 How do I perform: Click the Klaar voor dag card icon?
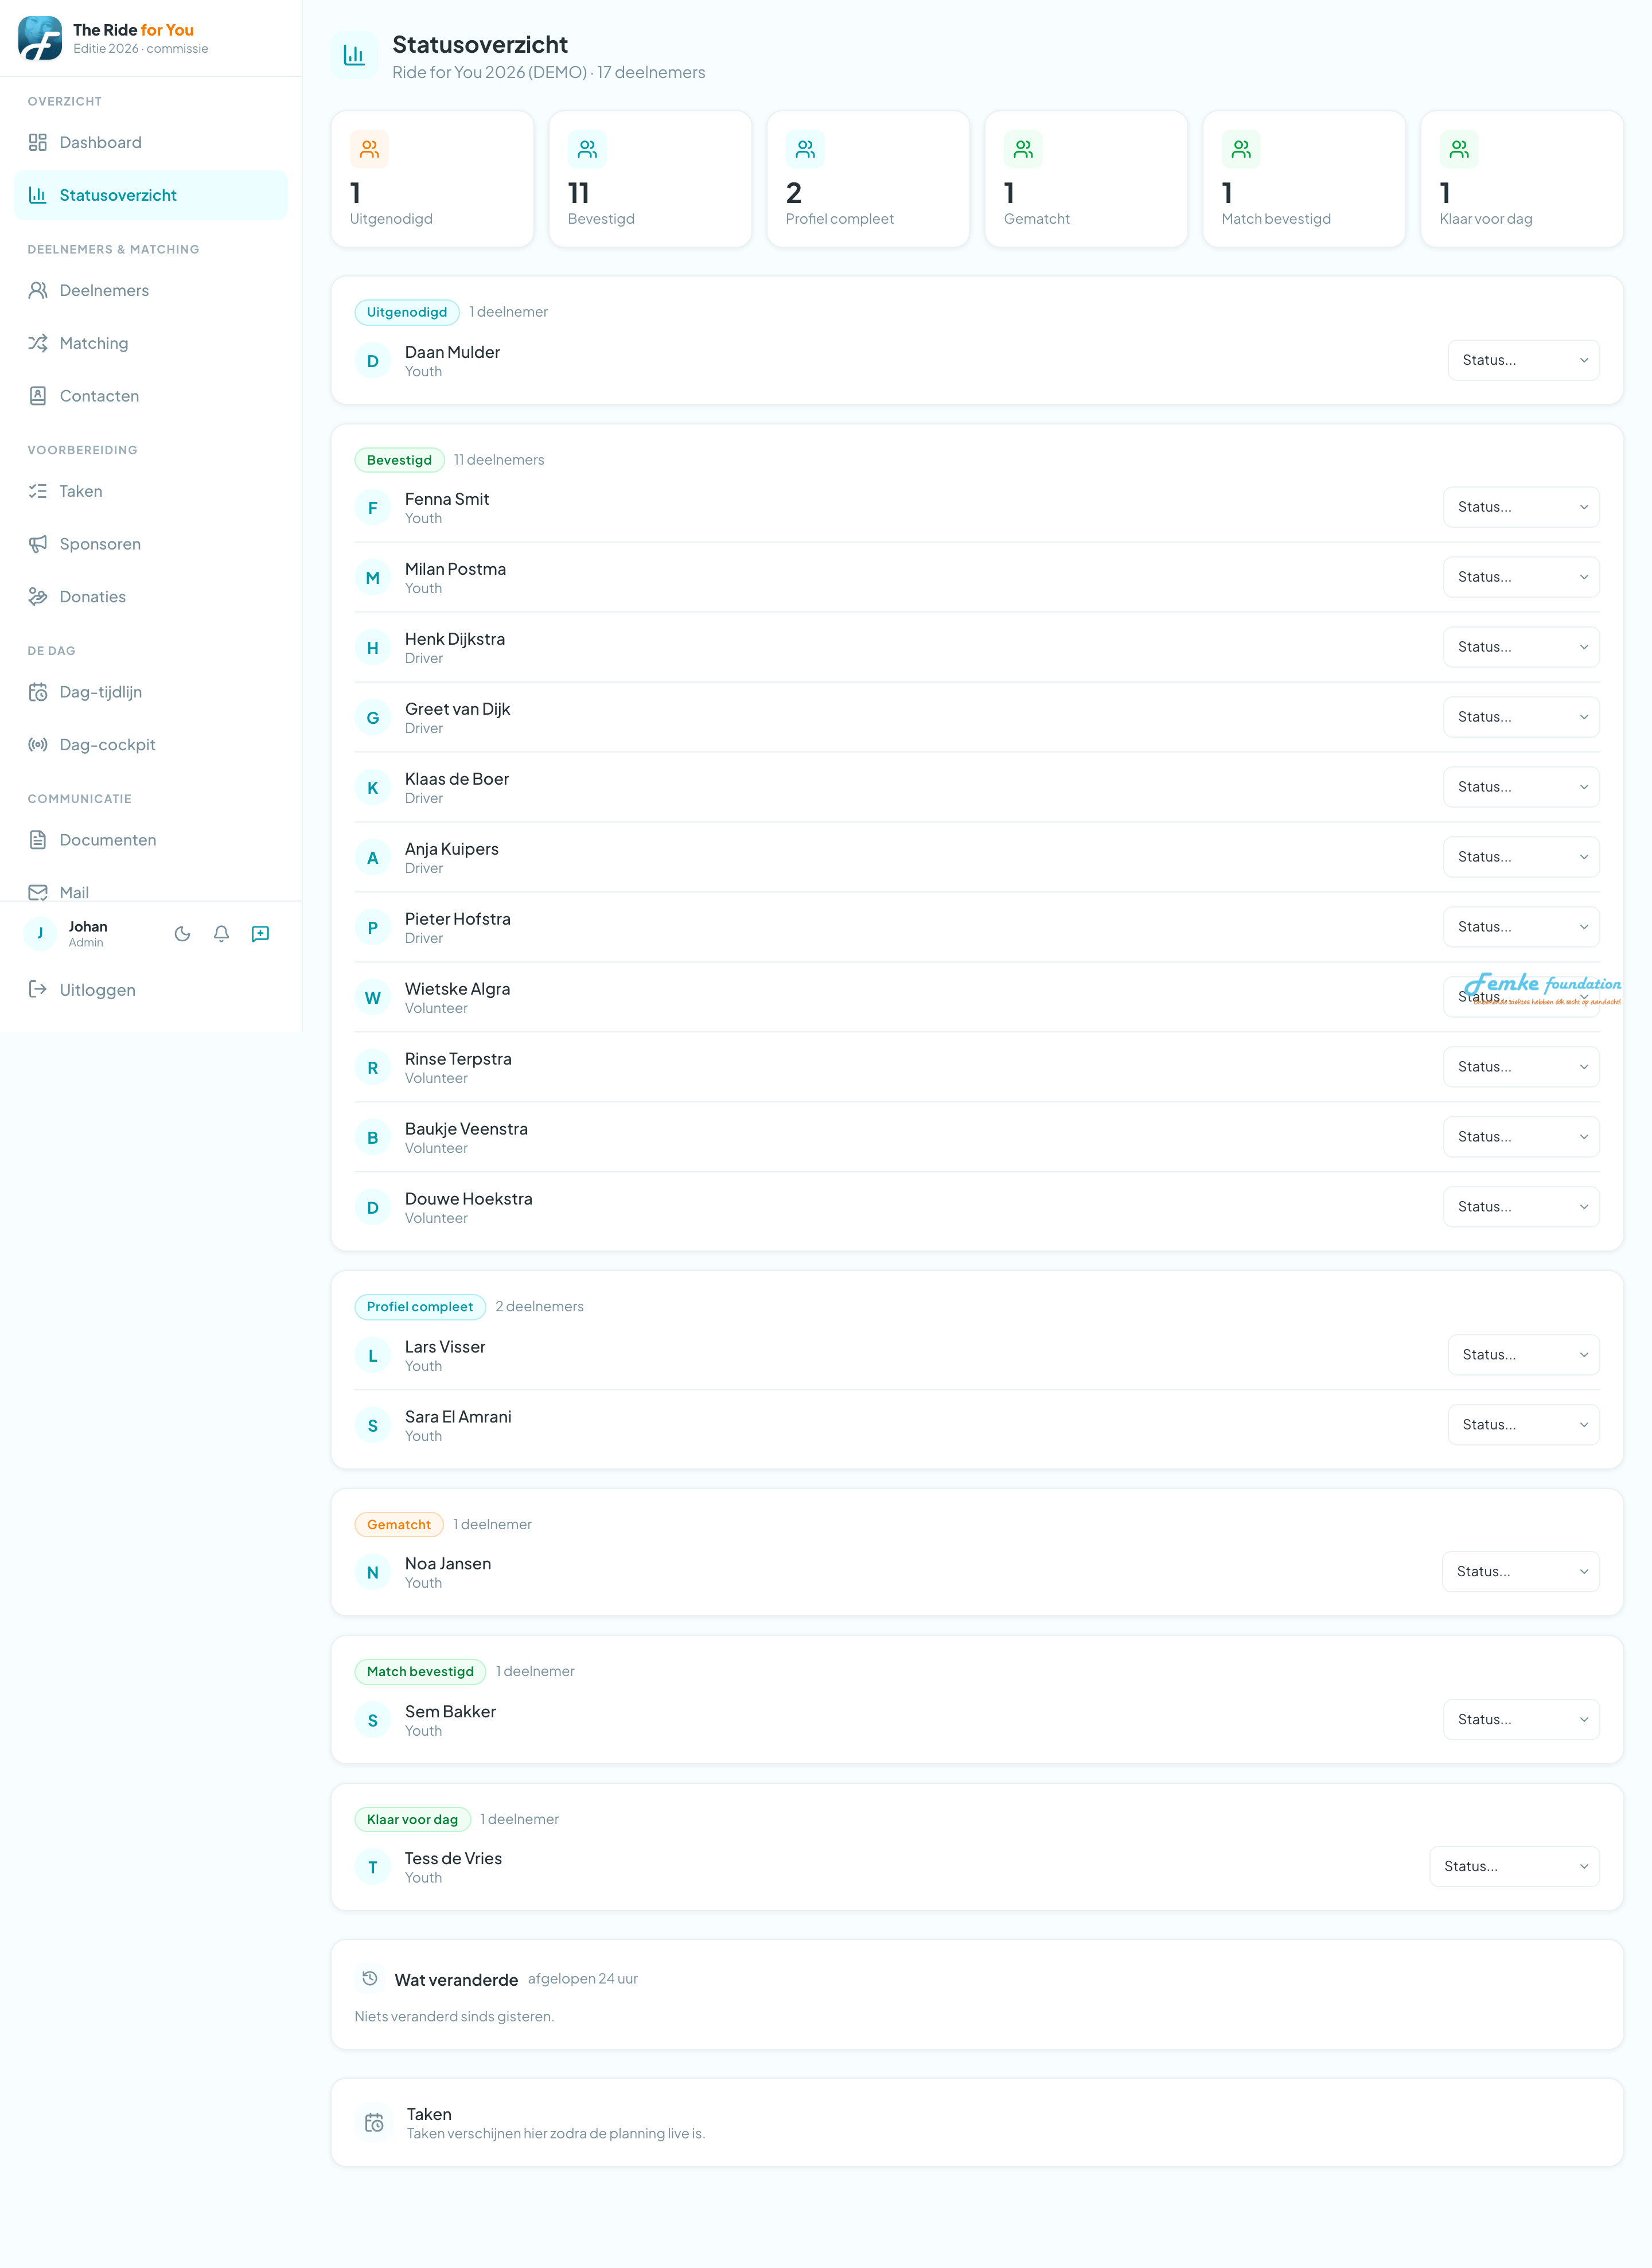point(1459,149)
